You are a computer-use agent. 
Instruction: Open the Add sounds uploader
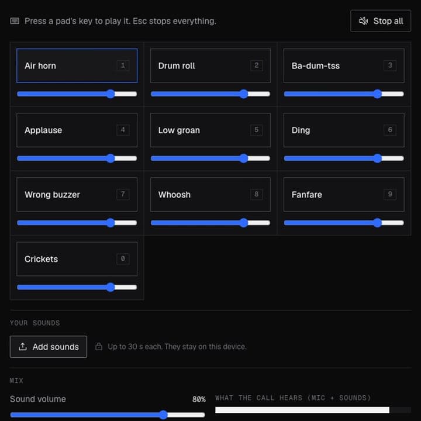pyautogui.click(x=49, y=347)
